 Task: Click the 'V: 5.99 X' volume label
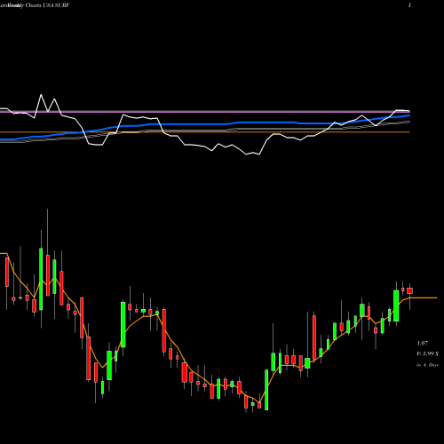428,354
